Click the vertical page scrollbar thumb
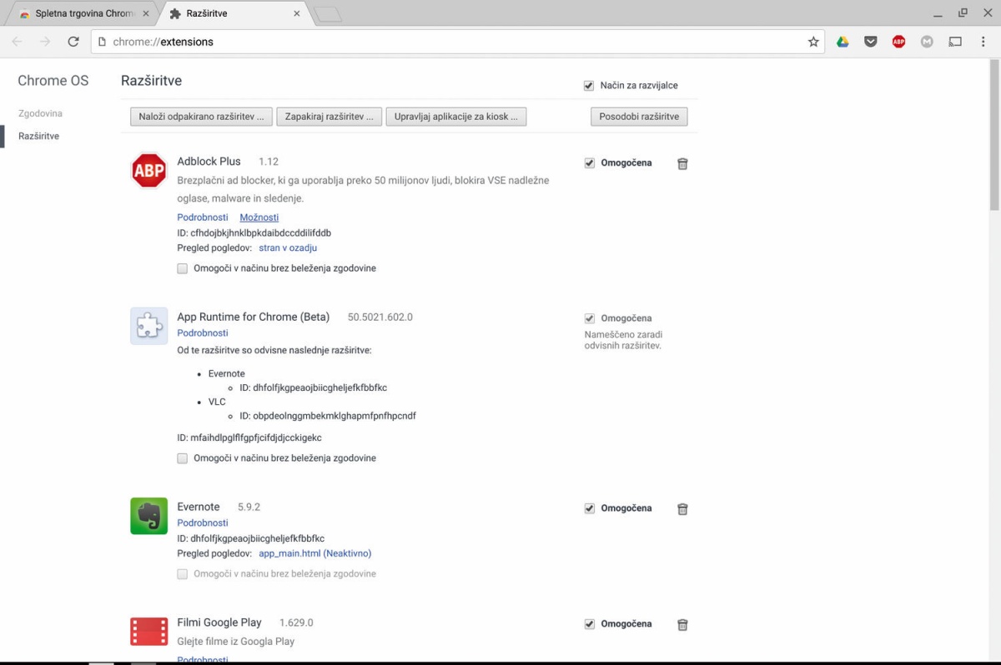Viewport: 1001px width, 665px height. pos(993,136)
